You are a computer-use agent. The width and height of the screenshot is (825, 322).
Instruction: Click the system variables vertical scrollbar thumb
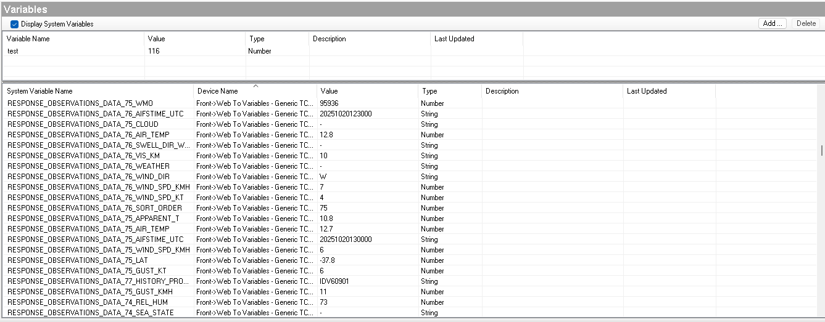tap(821, 150)
